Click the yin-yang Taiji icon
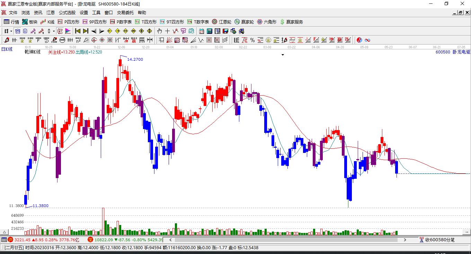This screenshot has width=471, height=254. click(359, 40)
